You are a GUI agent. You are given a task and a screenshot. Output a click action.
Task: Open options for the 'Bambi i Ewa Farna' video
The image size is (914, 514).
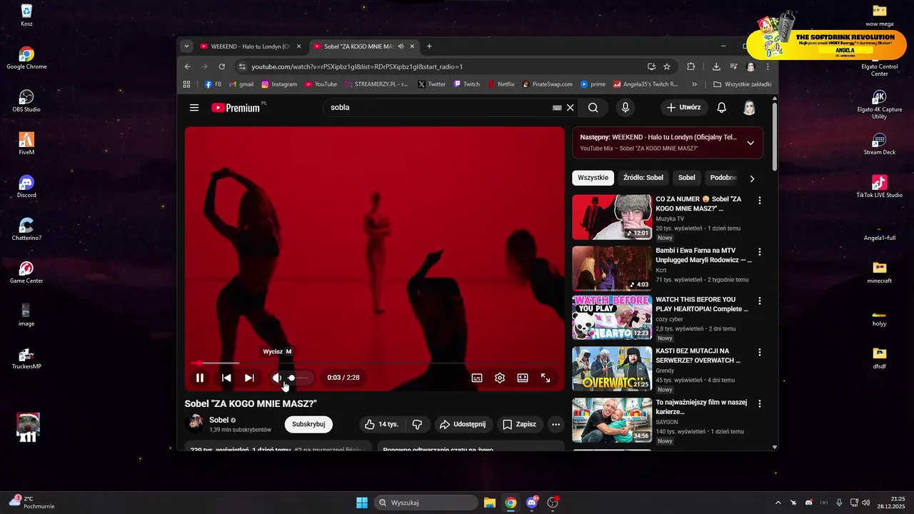[x=760, y=252]
